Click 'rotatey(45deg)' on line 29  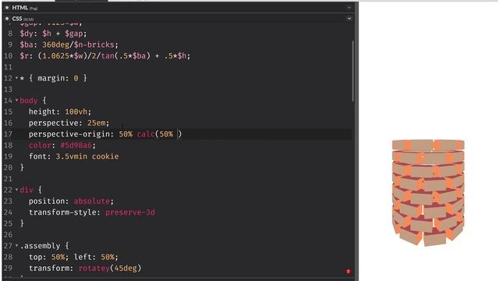coord(109,269)
